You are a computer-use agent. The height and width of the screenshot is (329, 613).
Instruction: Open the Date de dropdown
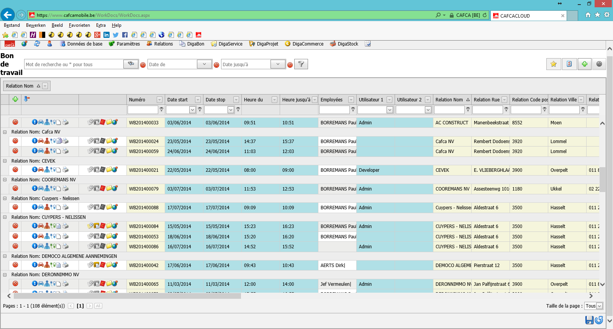204,64
